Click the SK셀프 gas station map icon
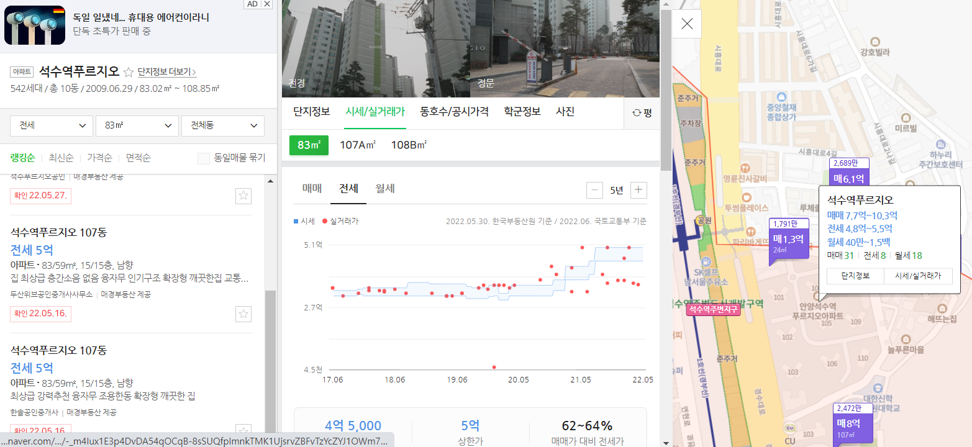This screenshot has height=447, width=972. click(705, 261)
